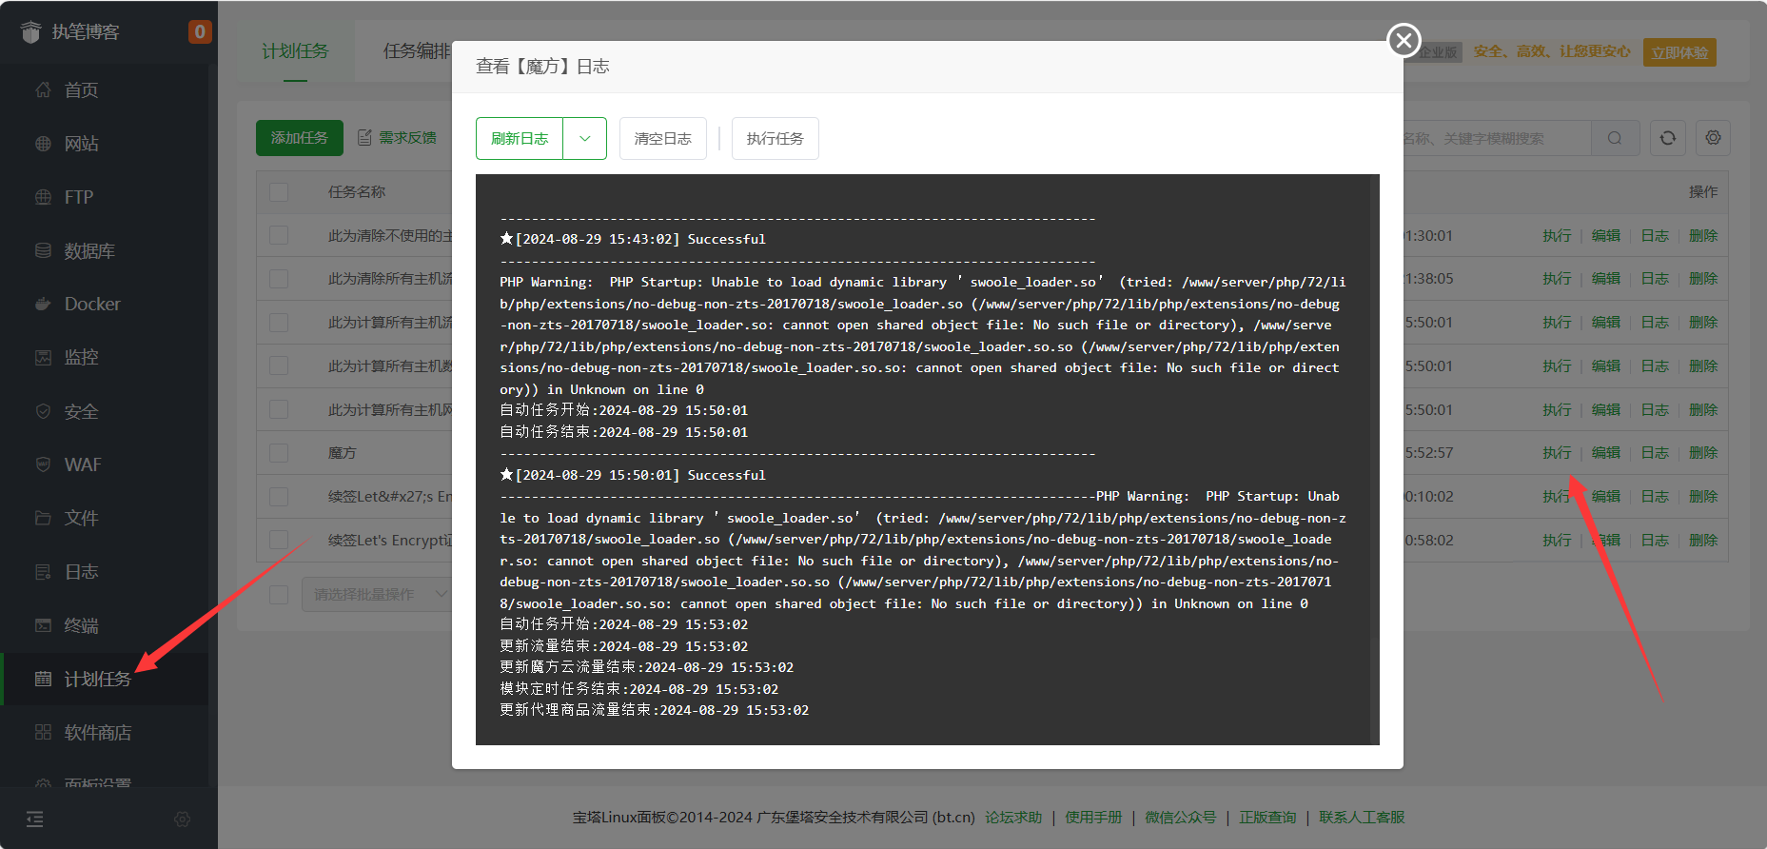This screenshot has width=1767, height=849.
Task: Close the 查看【魔方】日志 dialog
Action: pyautogui.click(x=1404, y=40)
